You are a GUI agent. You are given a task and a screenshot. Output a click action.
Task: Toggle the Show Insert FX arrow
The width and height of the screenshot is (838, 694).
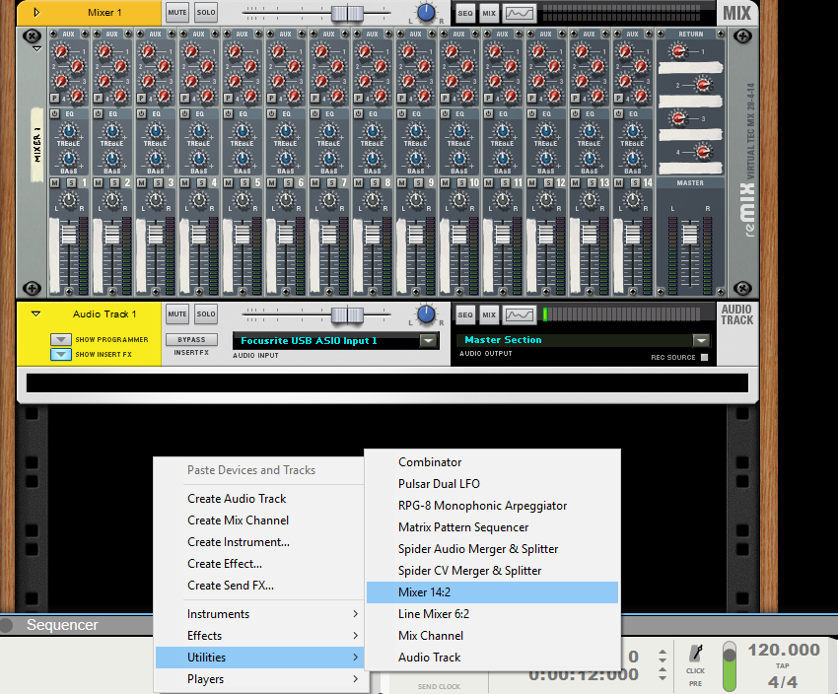61,354
